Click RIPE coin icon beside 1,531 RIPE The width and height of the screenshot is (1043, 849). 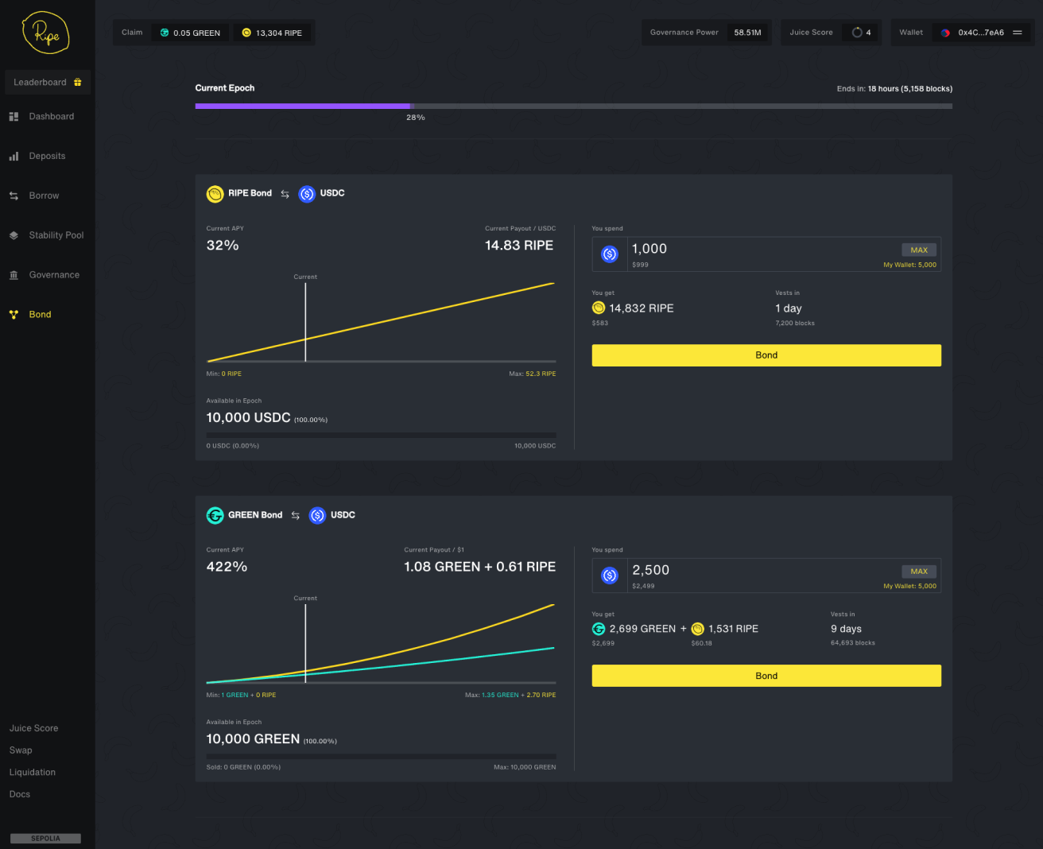click(x=698, y=629)
